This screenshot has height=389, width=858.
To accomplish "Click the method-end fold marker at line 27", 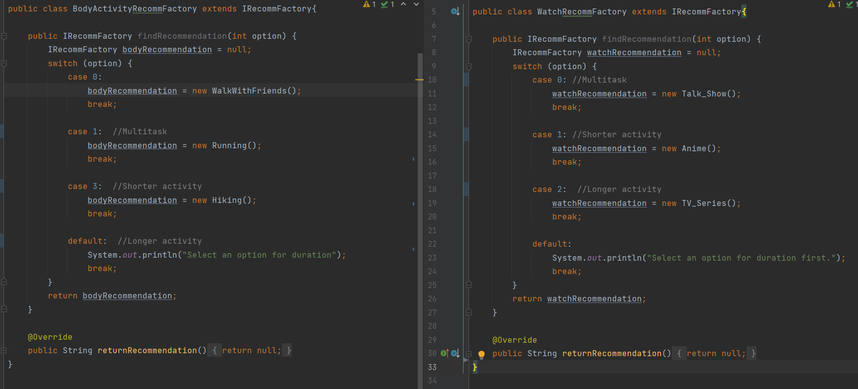I will pos(469,312).
